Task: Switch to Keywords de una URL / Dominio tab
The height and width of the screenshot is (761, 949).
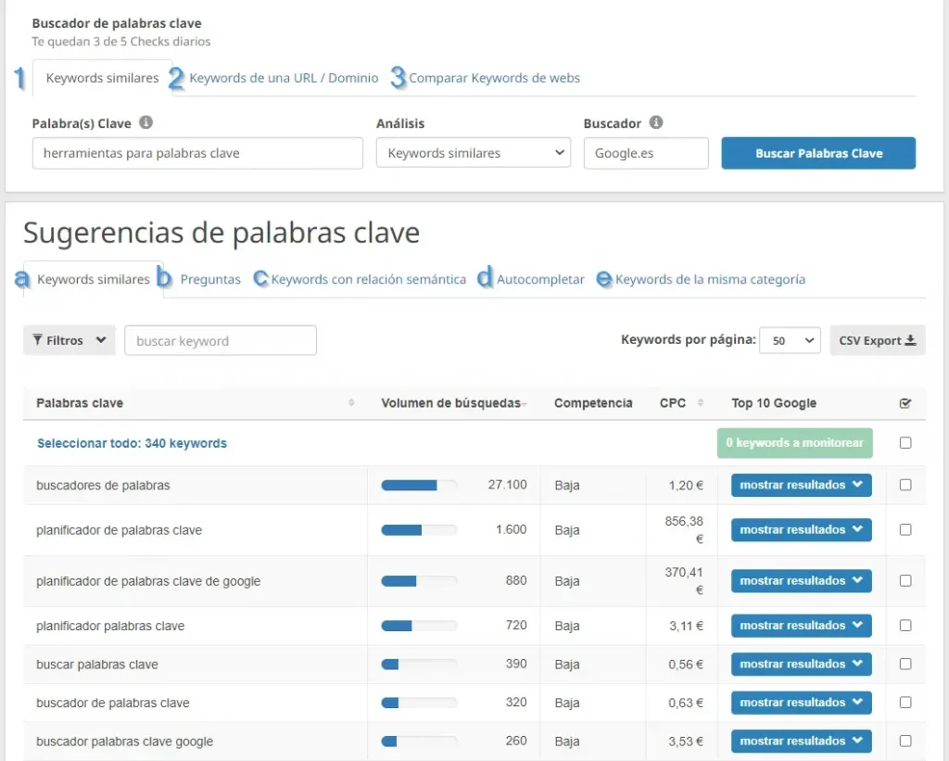Action: click(284, 78)
